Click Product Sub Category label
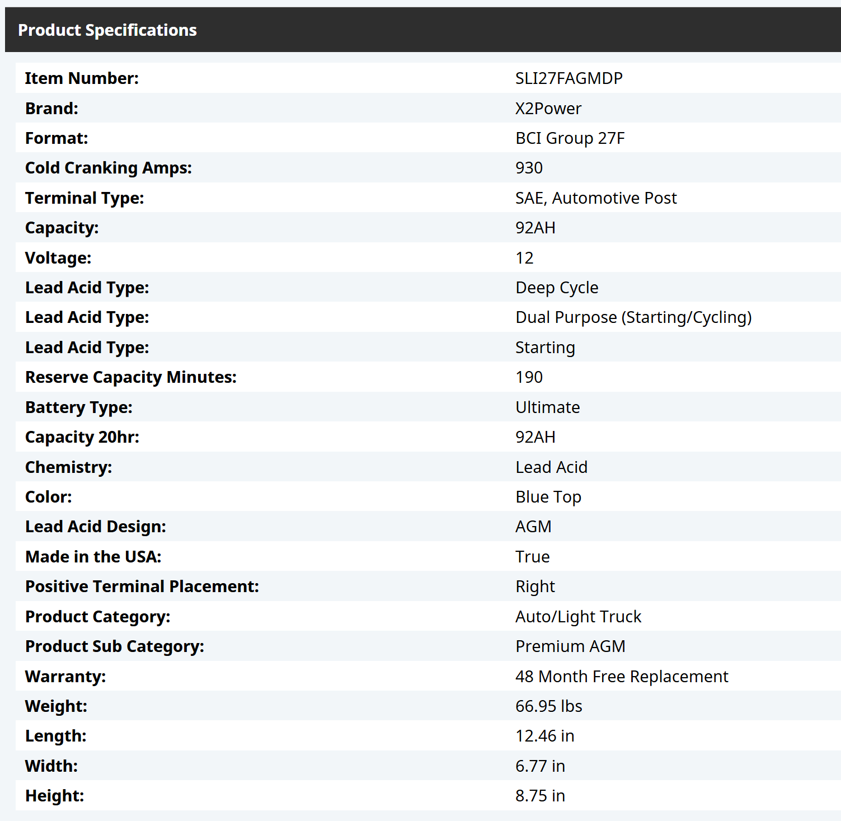Screen dimensions: 841x821 pos(115,646)
